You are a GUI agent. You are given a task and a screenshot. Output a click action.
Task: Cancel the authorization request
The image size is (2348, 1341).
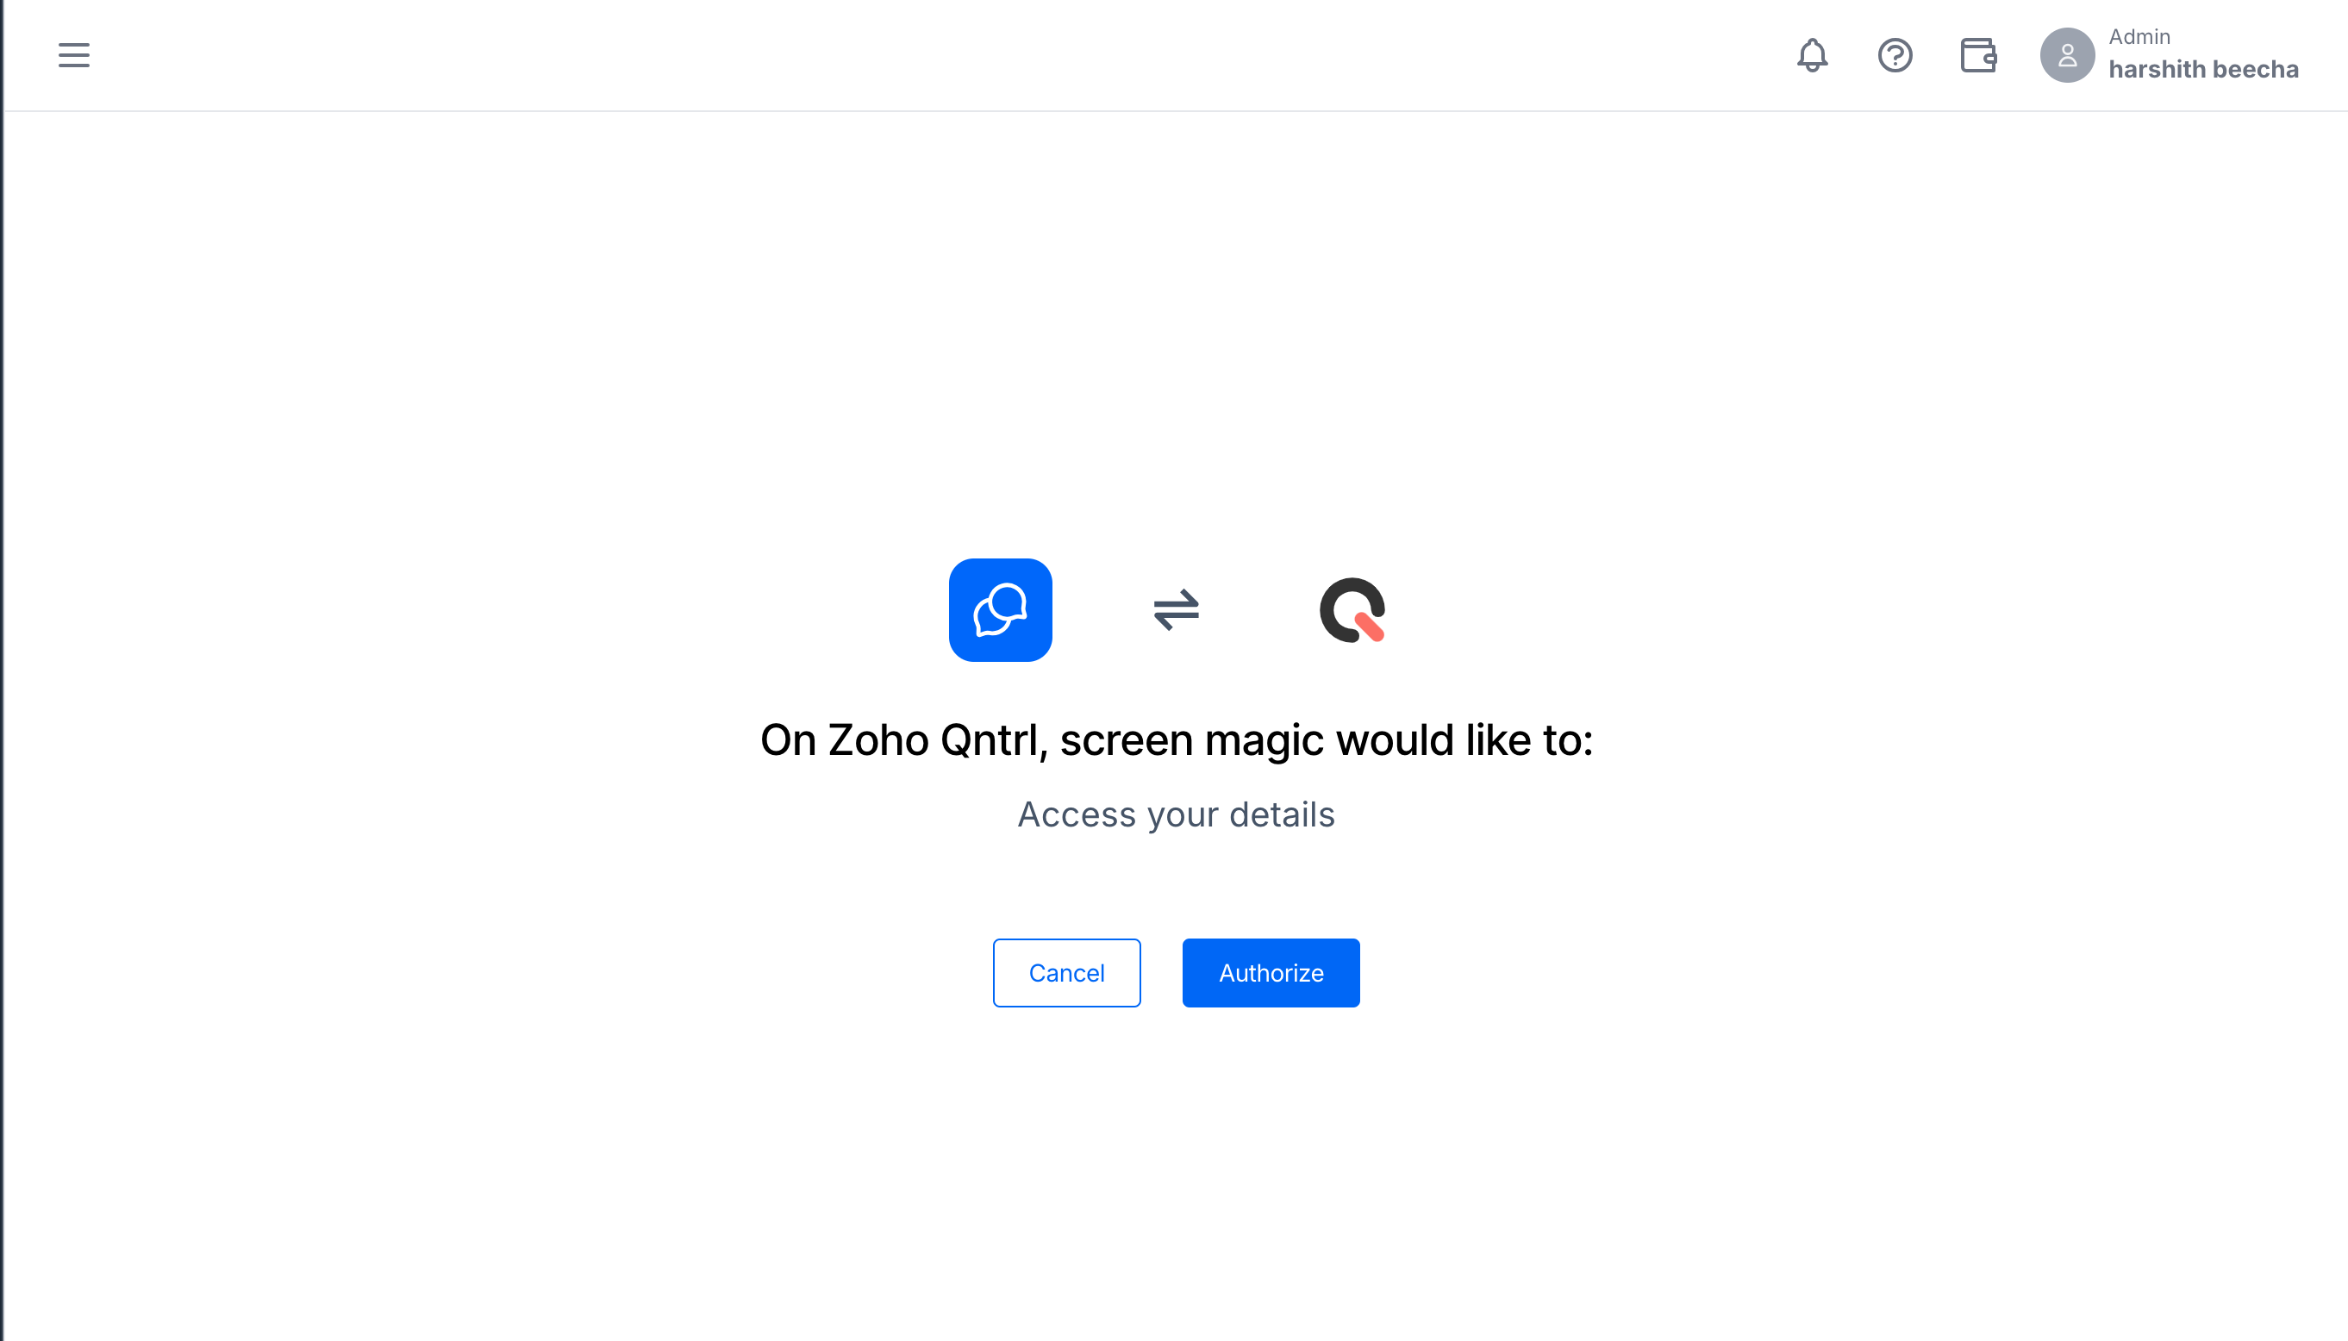(1067, 973)
